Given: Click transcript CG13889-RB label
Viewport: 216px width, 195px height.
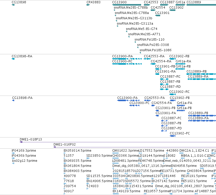Looking at the screenshot, I should tap(196, 72).
